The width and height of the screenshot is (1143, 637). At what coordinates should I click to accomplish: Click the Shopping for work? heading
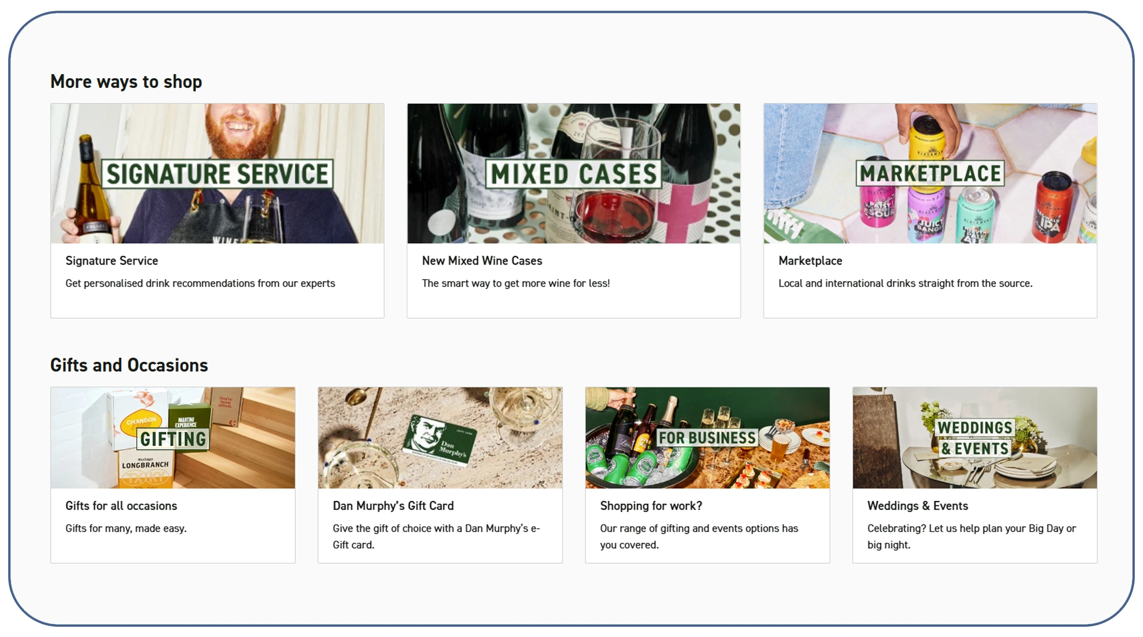coord(651,506)
